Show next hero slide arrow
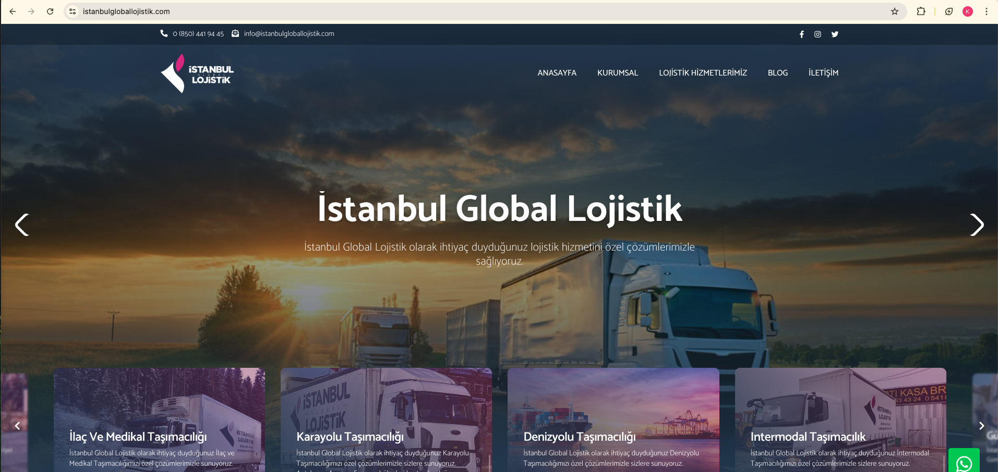This screenshot has height=472, width=998. pyautogui.click(x=977, y=225)
